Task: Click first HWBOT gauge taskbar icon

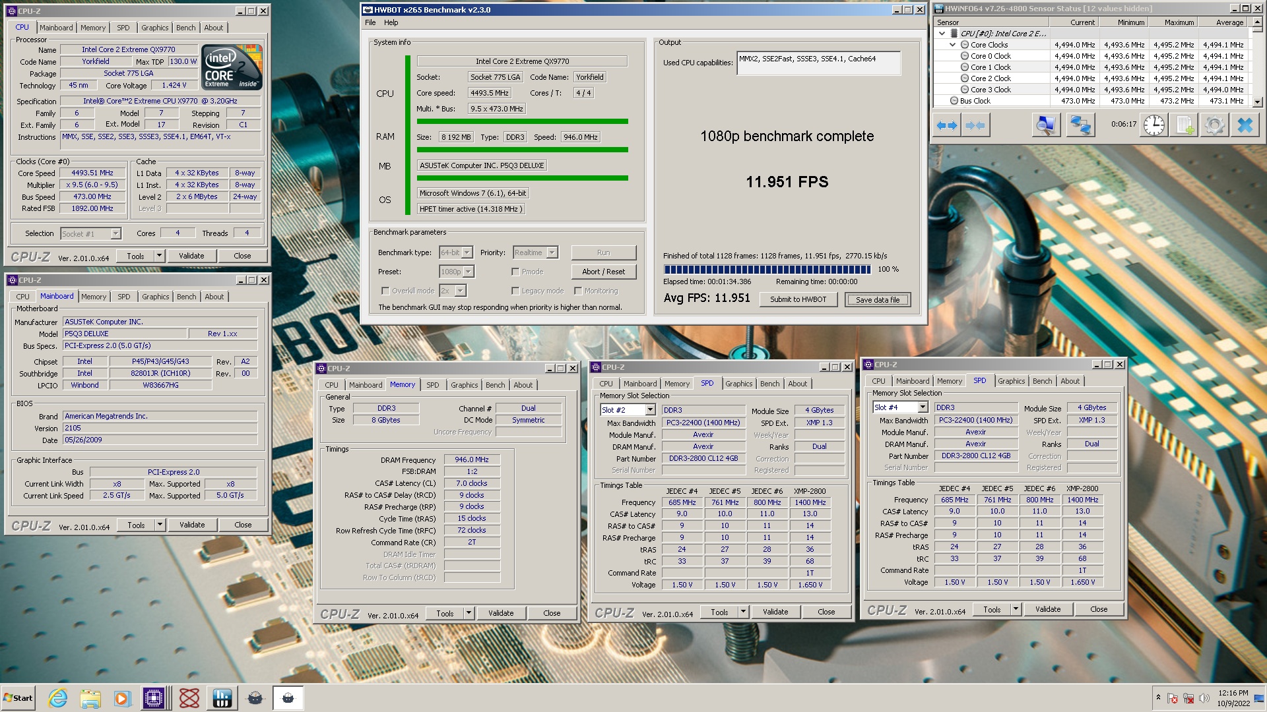Action: point(255,698)
